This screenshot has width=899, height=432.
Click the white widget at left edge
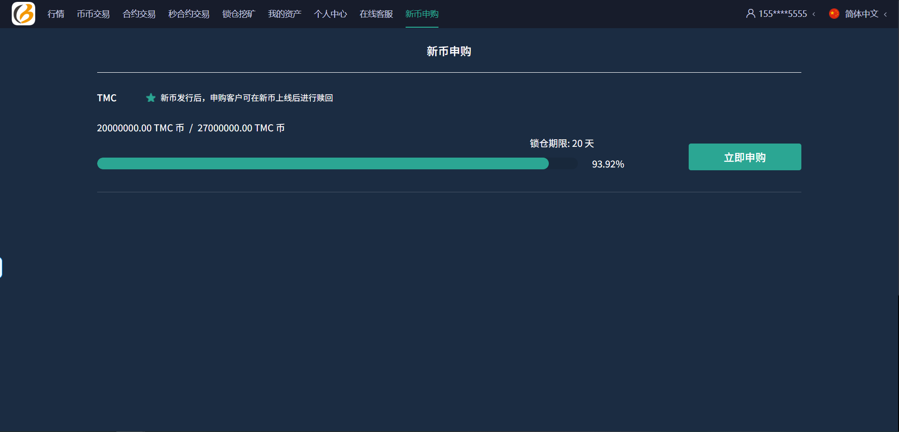(x=1, y=267)
